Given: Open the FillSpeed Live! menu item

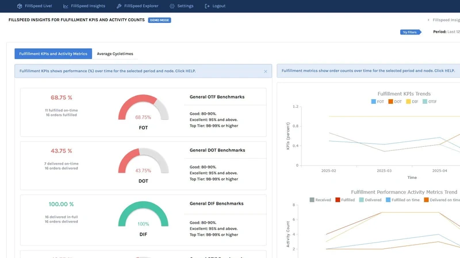Looking at the screenshot, I should tap(34, 6).
